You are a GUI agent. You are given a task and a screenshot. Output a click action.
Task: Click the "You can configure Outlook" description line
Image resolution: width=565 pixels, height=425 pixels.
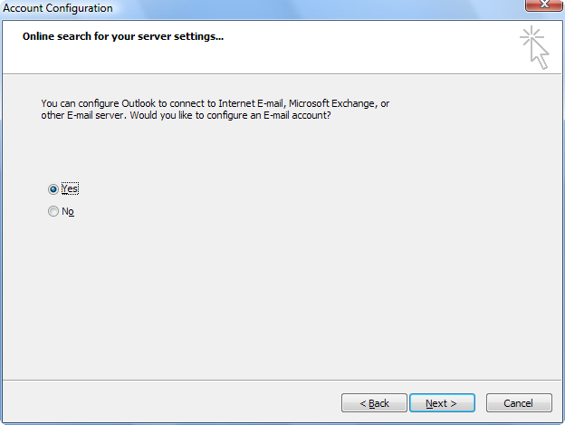(x=215, y=103)
